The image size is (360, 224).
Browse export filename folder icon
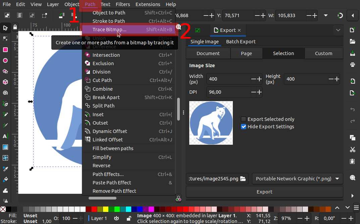(x=243, y=179)
